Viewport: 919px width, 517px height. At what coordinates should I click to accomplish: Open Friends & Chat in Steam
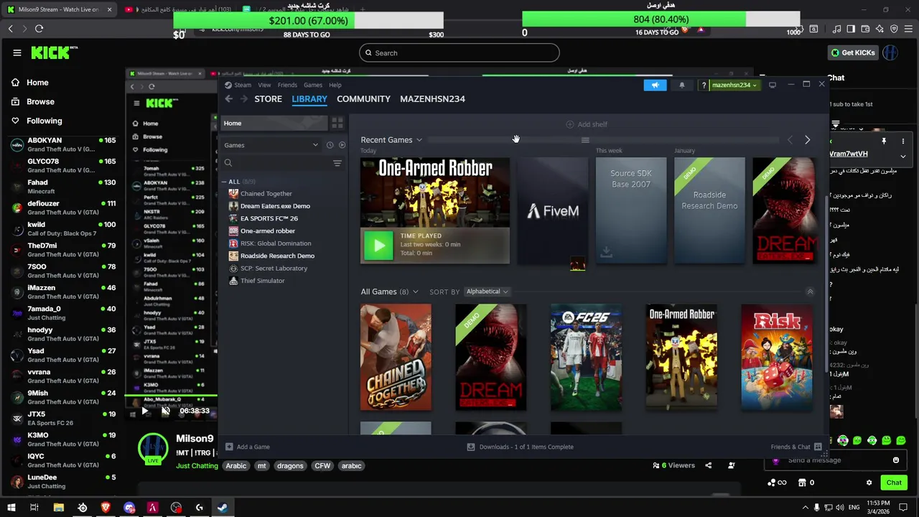(x=796, y=447)
